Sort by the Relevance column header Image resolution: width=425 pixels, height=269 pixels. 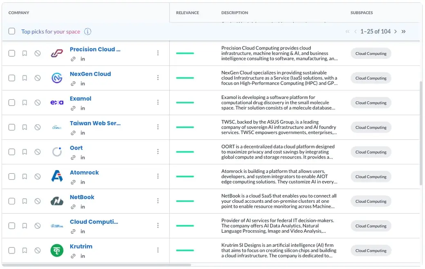[x=187, y=13]
